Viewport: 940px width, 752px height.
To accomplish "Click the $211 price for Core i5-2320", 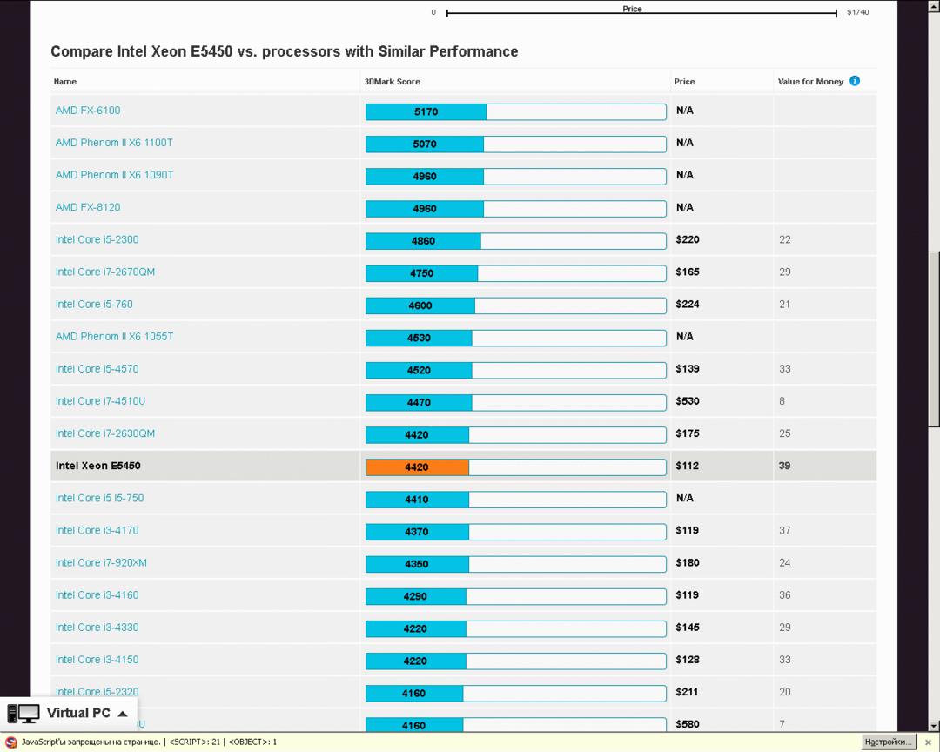I will click(x=687, y=692).
